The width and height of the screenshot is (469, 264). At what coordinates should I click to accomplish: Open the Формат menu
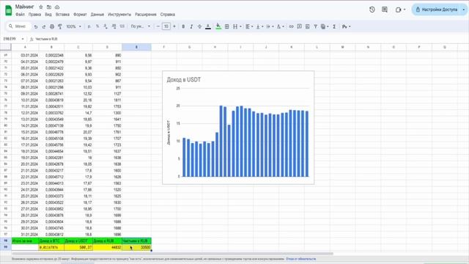tap(80, 15)
